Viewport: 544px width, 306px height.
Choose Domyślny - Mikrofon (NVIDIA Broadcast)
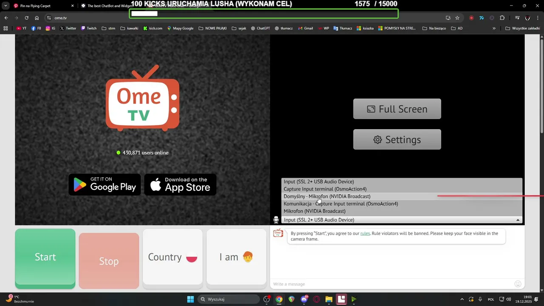402,196
